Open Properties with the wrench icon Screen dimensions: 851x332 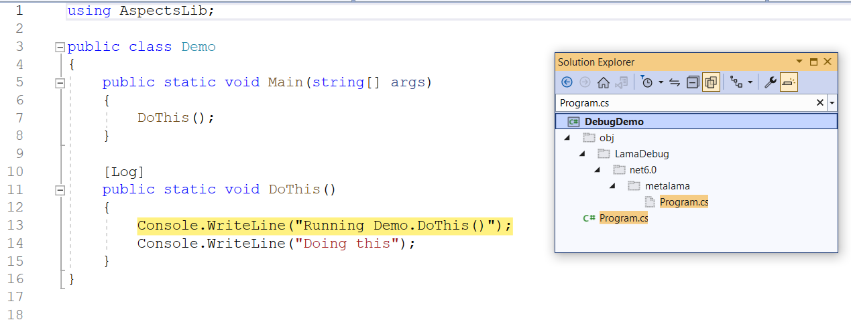771,82
